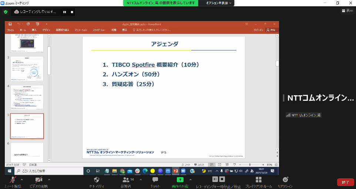Click the PowerPoint Undo arrow

[x=19, y=24]
